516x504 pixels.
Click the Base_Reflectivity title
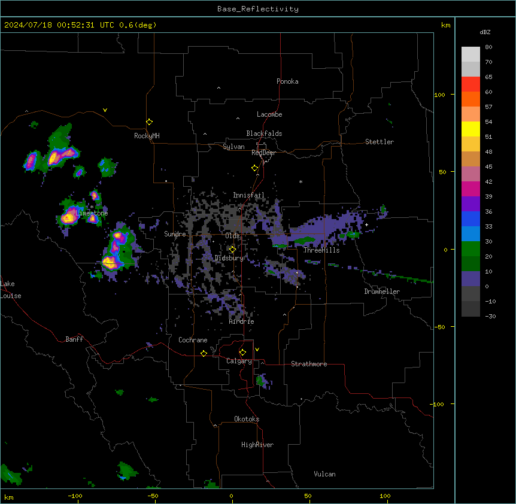click(x=258, y=9)
